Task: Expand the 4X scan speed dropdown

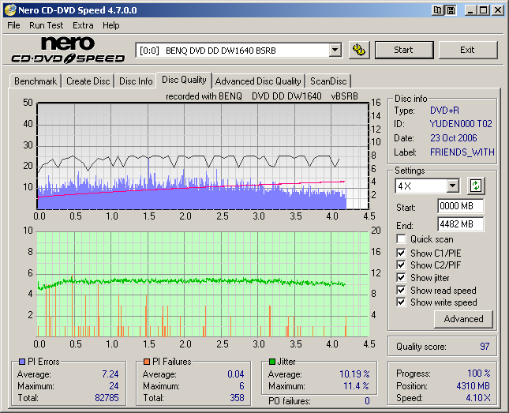Action: point(452,186)
